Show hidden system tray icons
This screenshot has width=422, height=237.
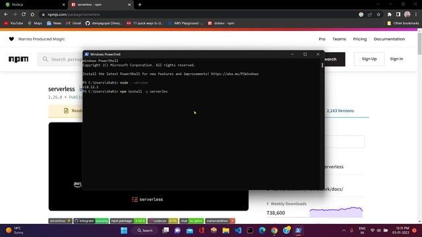(x=344, y=230)
